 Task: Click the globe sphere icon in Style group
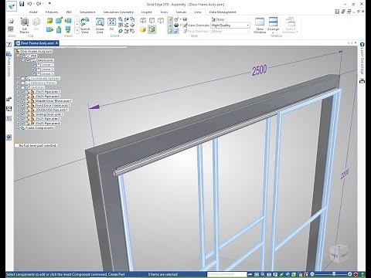pos(176,25)
